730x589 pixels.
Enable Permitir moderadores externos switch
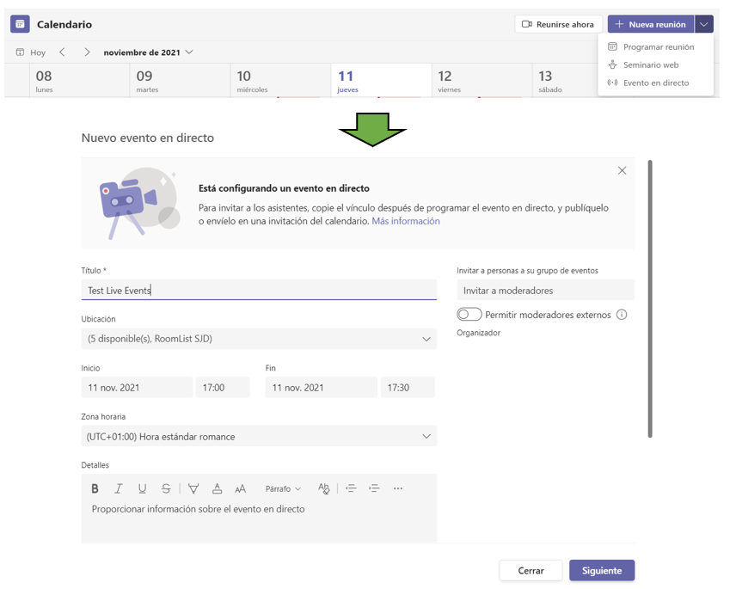pyautogui.click(x=469, y=315)
